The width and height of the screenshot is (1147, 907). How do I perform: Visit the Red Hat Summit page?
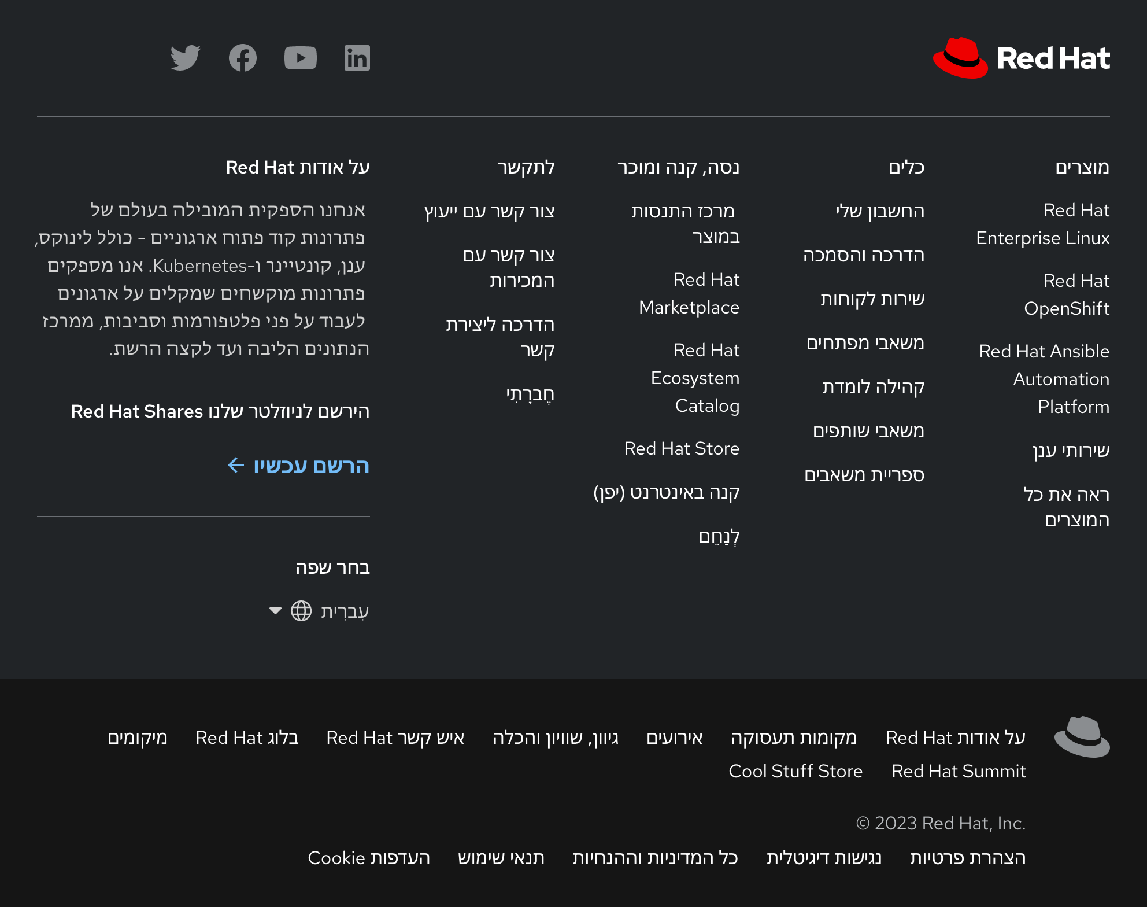click(x=959, y=771)
